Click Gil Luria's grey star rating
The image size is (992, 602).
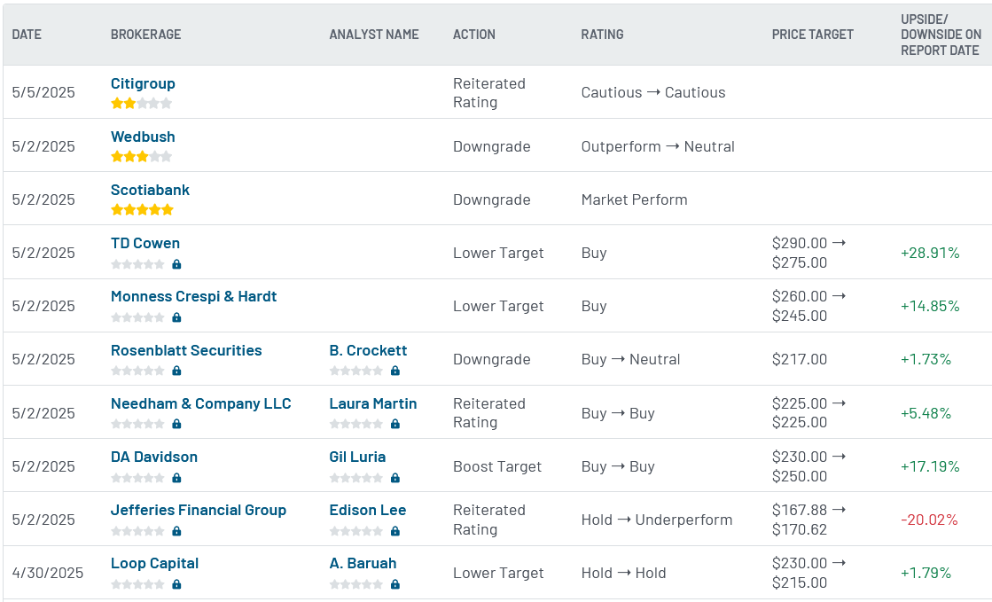[x=355, y=477]
